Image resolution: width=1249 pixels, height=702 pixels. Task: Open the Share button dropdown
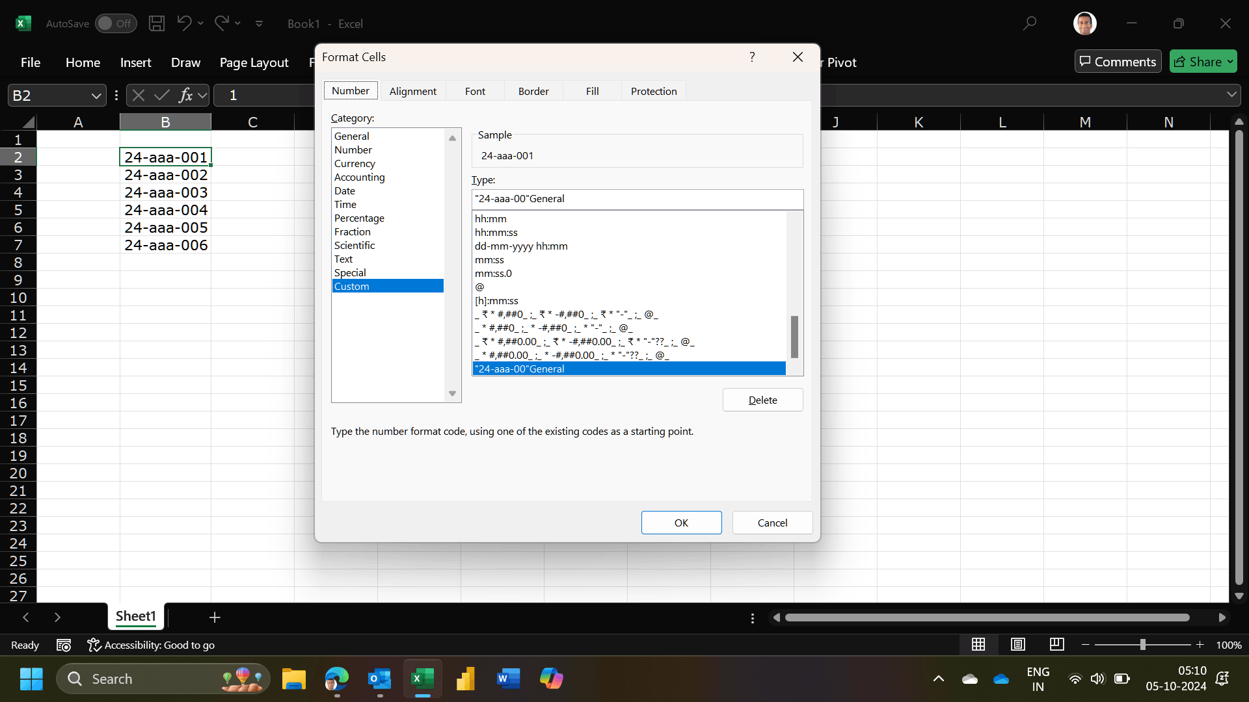(1230, 62)
